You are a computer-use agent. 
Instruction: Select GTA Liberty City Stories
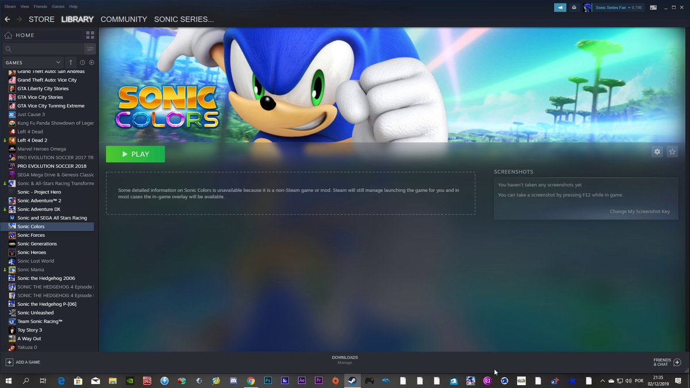pos(43,89)
